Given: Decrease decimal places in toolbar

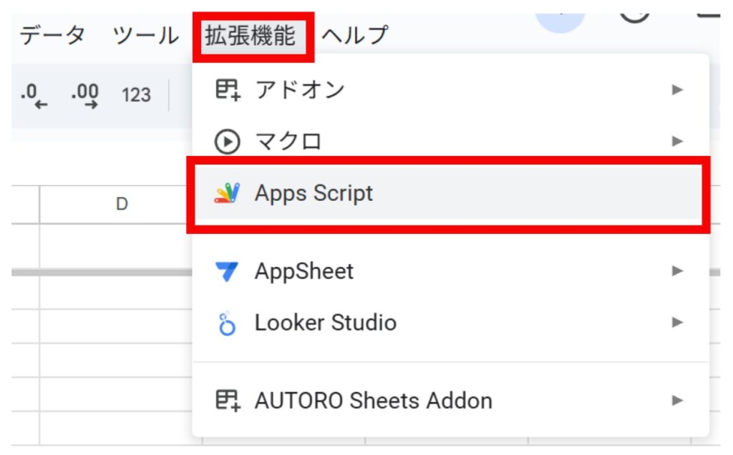Looking at the screenshot, I should [34, 94].
